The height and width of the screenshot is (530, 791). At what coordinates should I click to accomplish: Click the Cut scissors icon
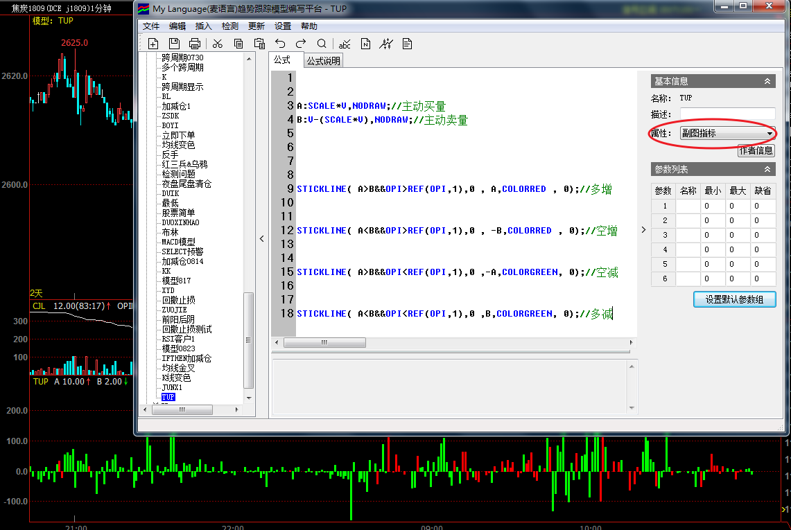[x=218, y=44]
